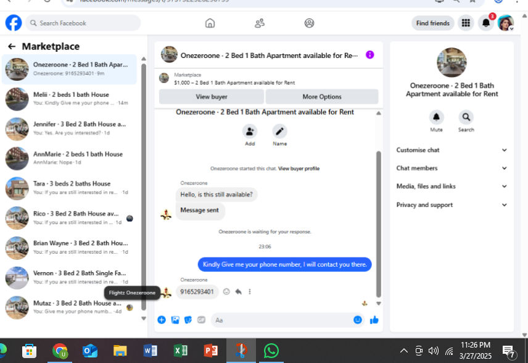This screenshot has width=528, height=363.
Task: Open AnnMarie 2 beds 1 bath conversation
Action: pos(69,158)
